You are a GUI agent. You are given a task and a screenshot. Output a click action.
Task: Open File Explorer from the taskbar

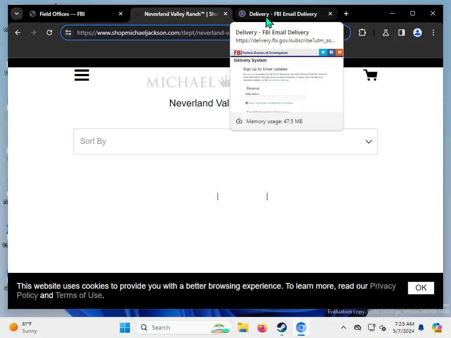coord(243,327)
